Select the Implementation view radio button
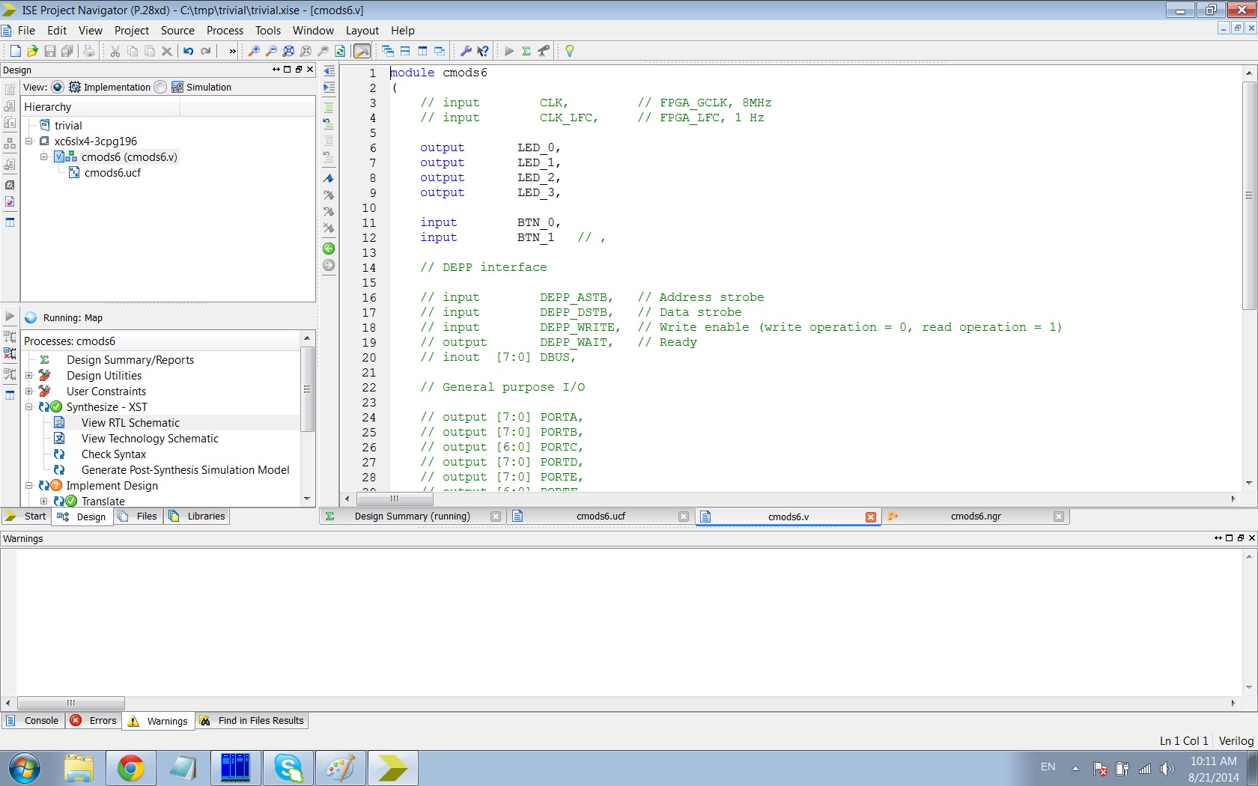Viewport: 1258px width, 786px height. coord(58,87)
